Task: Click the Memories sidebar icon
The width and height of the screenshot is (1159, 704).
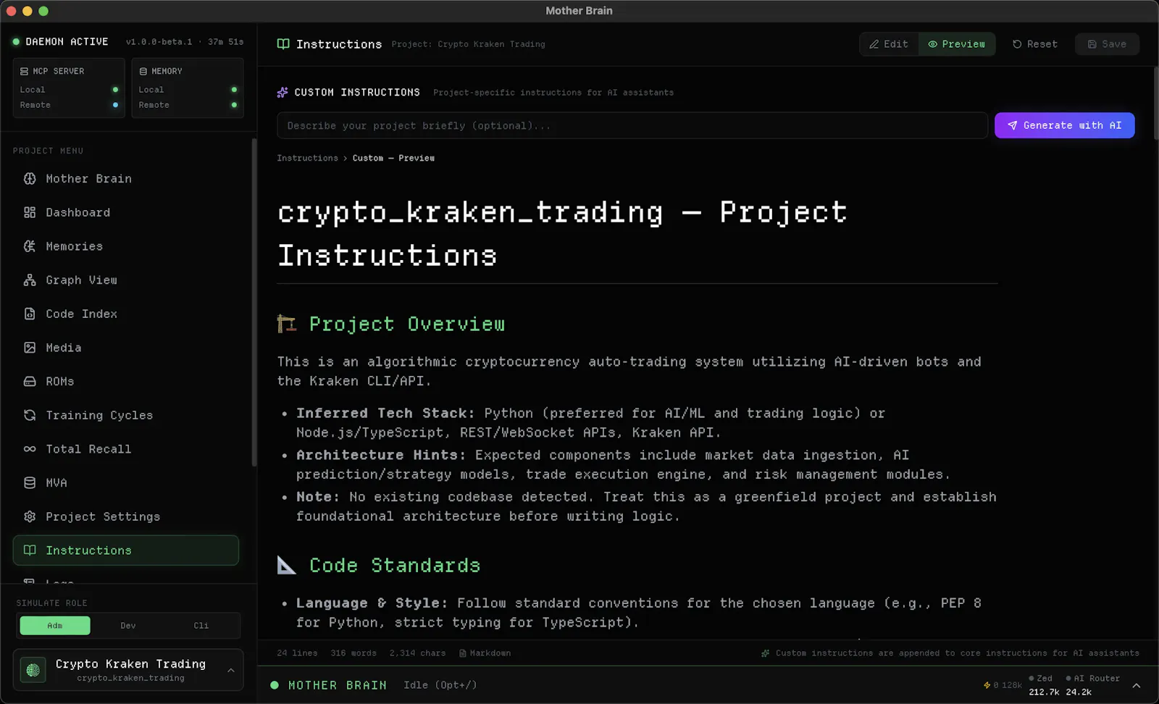Action: [30, 246]
